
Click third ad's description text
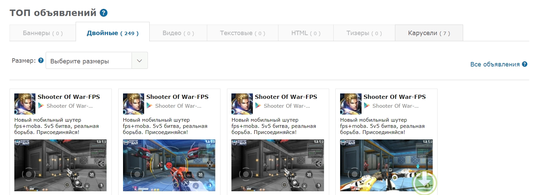click(x=274, y=126)
